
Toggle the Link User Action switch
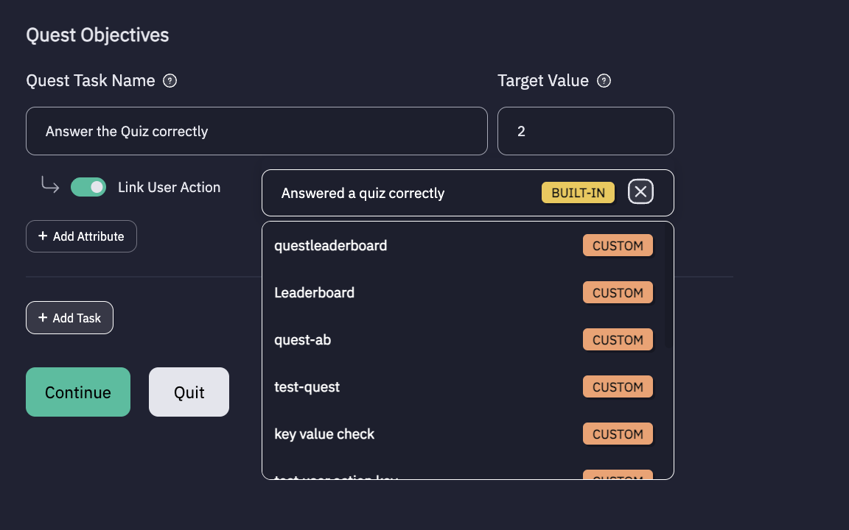88,187
